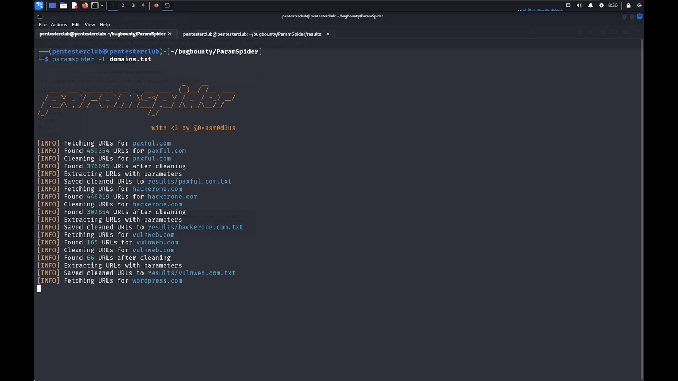Click domains.txt in the command line

[x=130, y=59]
